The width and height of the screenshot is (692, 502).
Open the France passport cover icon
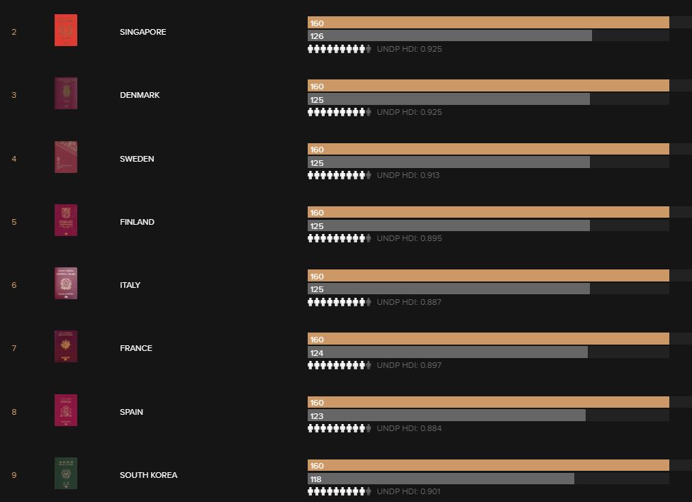66,347
